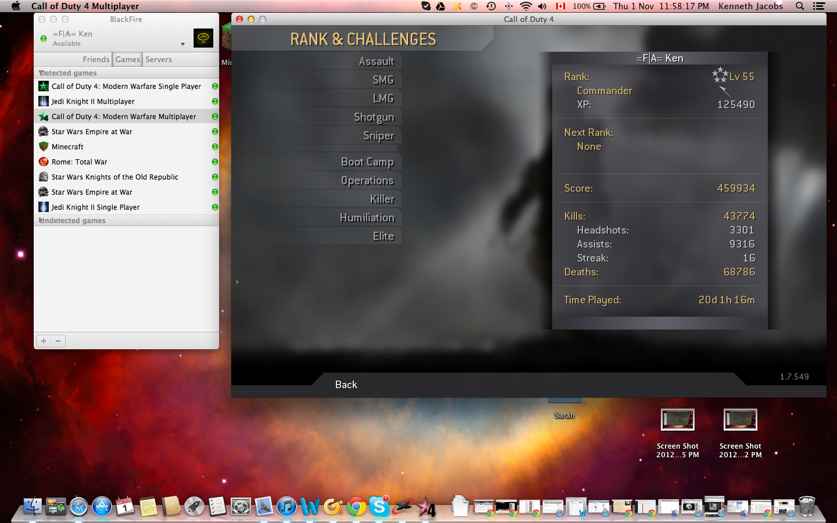Open Skype in the Dock
Viewport: 837px width, 523px height.
click(x=380, y=507)
